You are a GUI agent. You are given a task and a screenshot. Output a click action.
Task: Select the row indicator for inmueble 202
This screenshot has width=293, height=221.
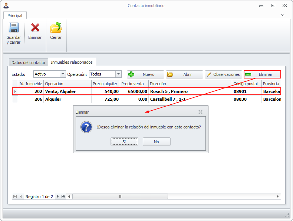15,91
